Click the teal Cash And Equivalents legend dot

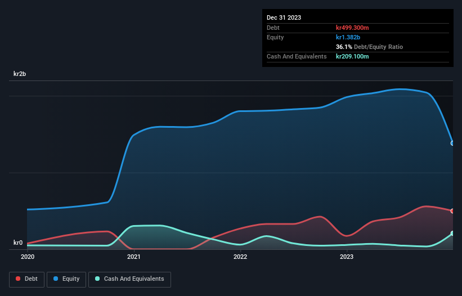tap(97, 279)
